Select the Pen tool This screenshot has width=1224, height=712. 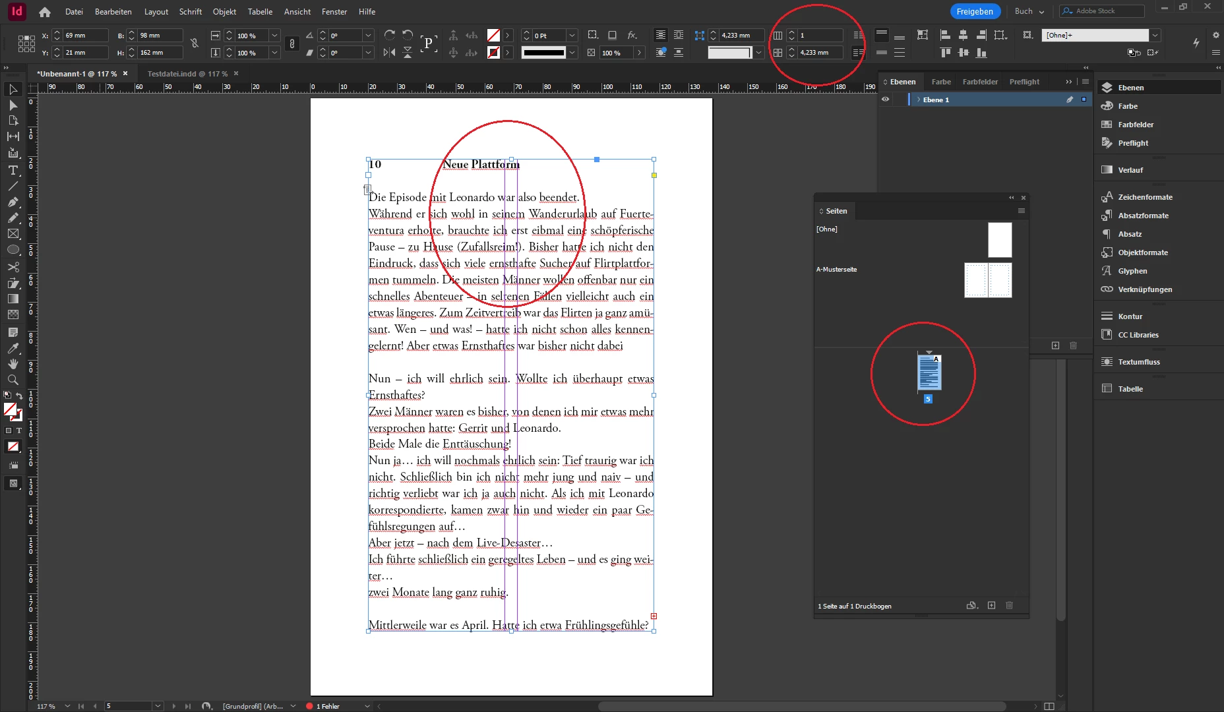[x=13, y=202]
